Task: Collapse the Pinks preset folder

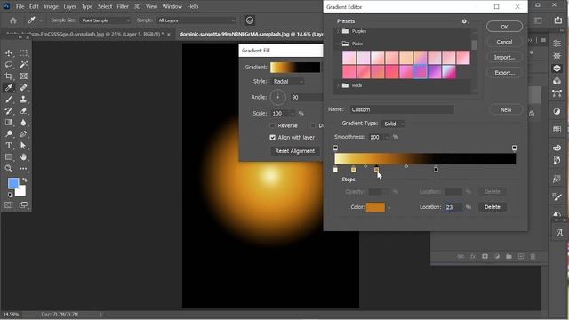Action: [x=338, y=44]
